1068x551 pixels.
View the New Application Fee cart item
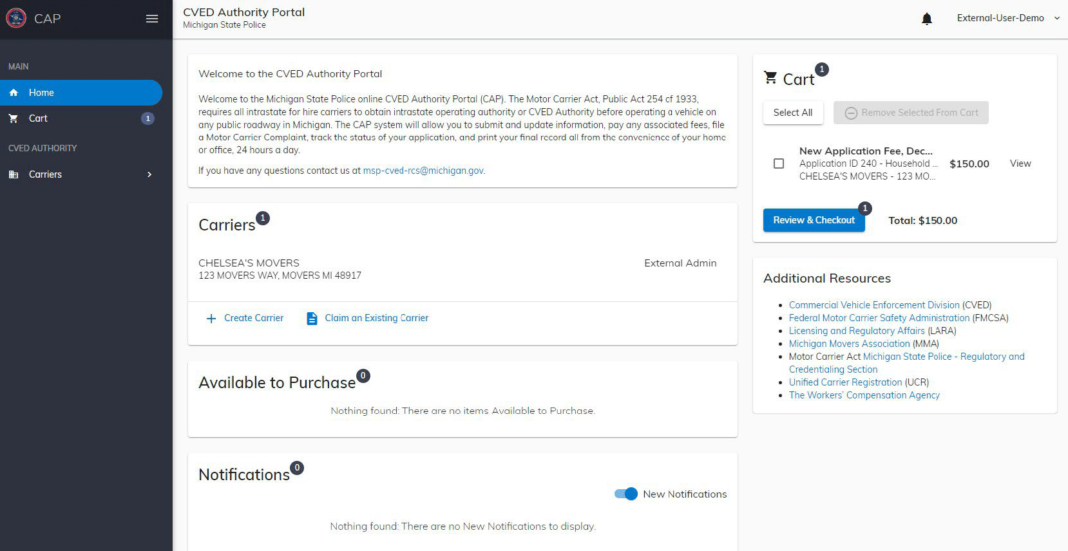[x=1020, y=163]
